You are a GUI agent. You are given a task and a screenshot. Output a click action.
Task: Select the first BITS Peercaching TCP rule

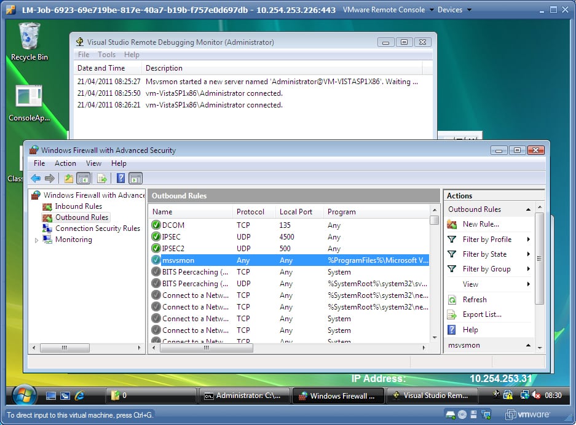click(x=290, y=272)
